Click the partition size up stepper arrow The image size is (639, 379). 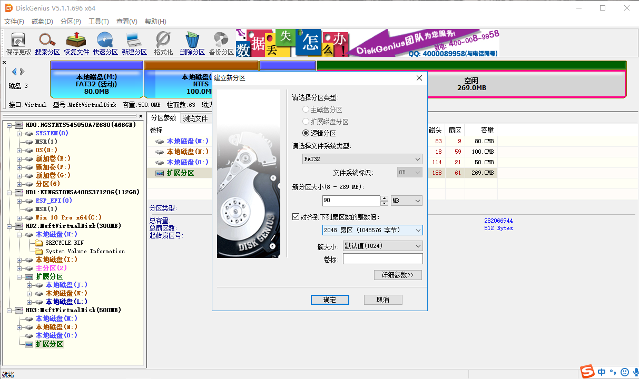(383, 197)
